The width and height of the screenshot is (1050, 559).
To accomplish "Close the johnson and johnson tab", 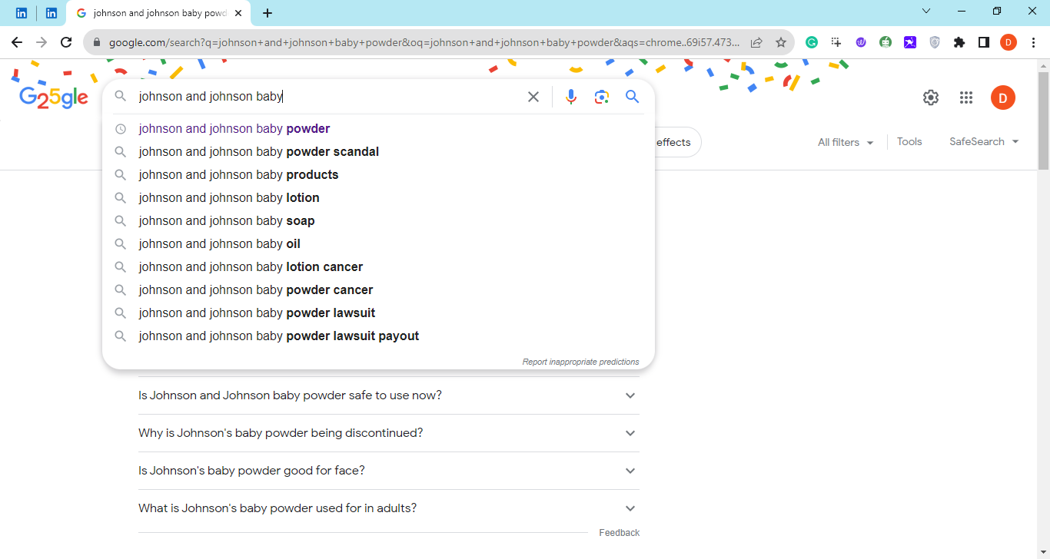I will (238, 13).
